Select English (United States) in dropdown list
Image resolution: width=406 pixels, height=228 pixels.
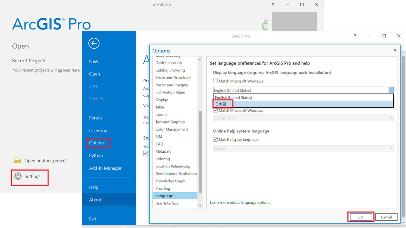click(x=304, y=98)
